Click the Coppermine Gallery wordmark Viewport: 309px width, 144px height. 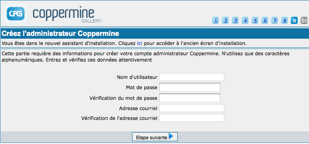[x=67, y=15]
